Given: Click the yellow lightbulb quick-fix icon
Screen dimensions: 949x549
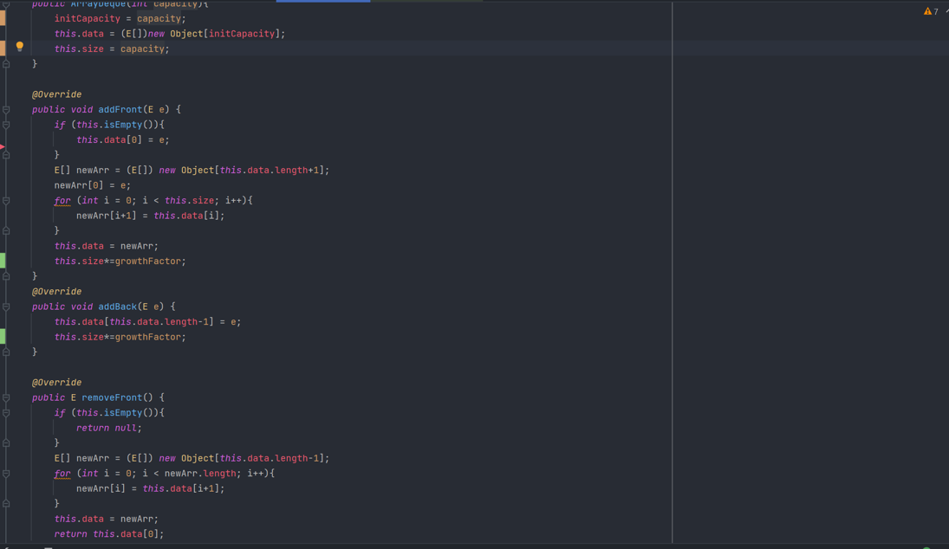Looking at the screenshot, I should [x=20, y=47].
